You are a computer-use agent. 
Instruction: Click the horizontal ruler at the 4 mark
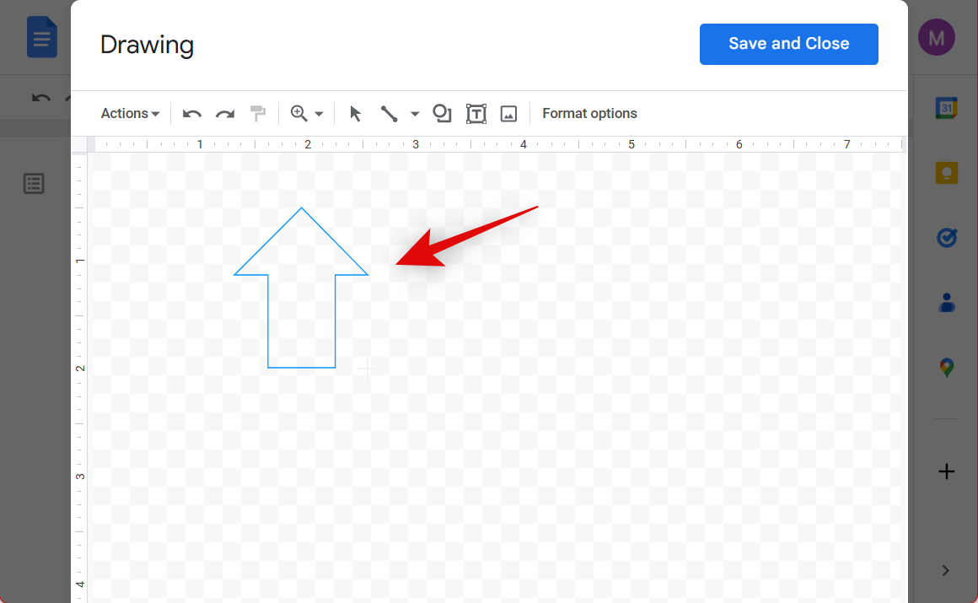point(524,144)
